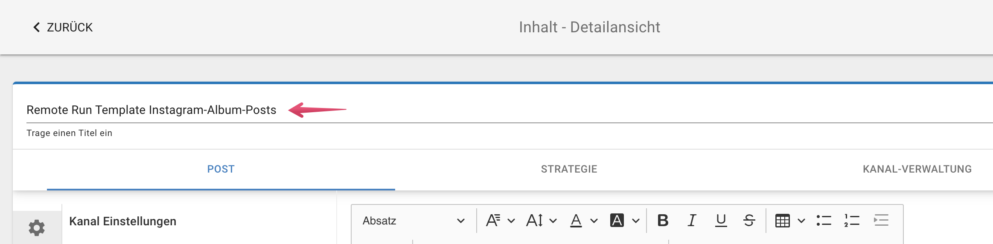Open the font color dropdown arrow
This screenshot has width=993, height=244.
pos(594,221)
